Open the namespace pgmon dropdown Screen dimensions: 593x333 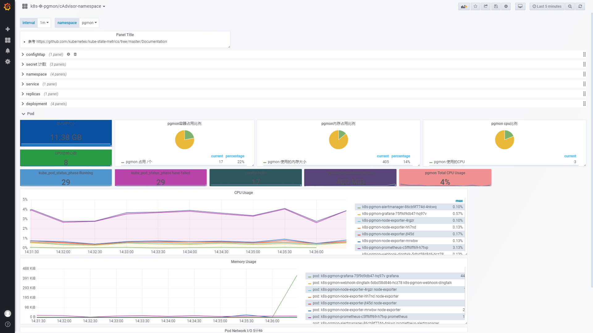pyautogui.click(x=89, y=23)
